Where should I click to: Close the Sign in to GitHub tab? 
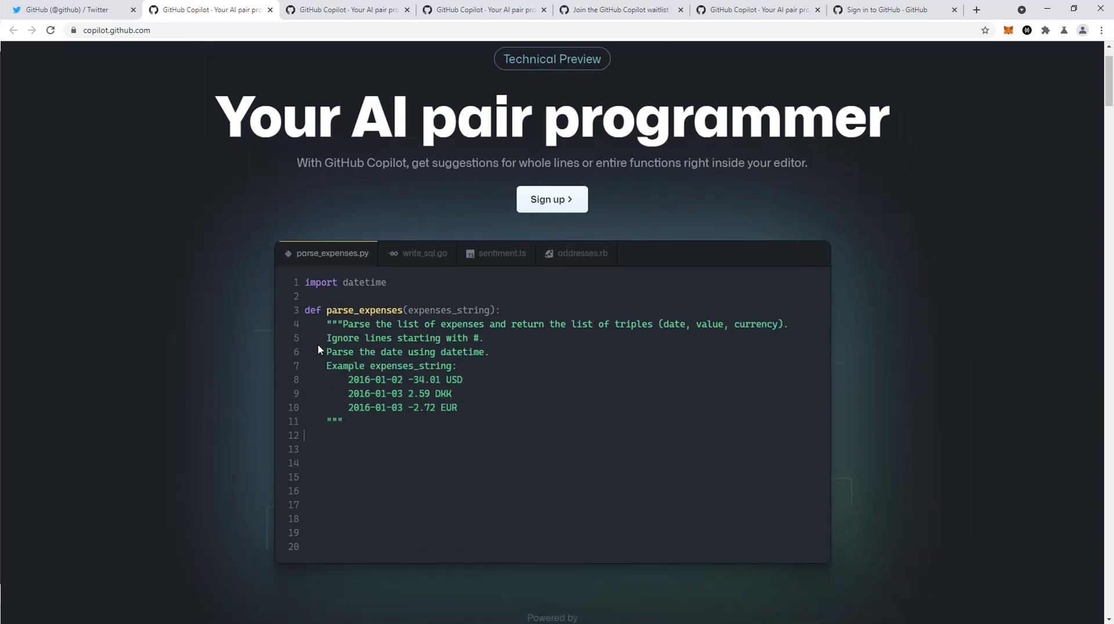[x=954, y=10]
